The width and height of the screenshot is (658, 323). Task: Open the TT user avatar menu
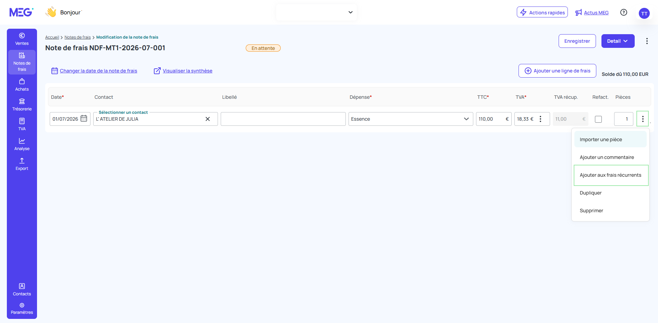(x=644, y=13)
